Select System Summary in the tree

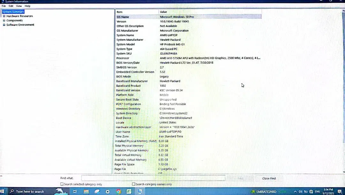click(x=13, y=12)
